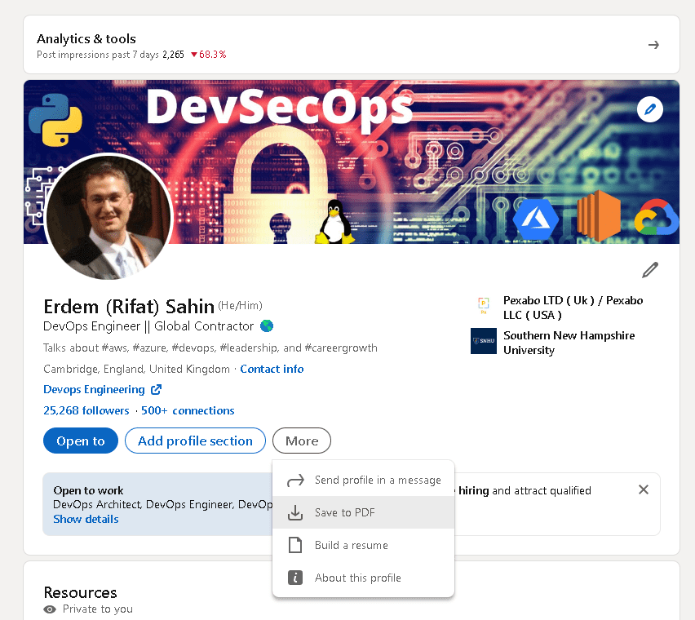The width and height of the screenshot is (695, 620).
Task: Edit the DevSecOps banner cover image
Action: coord(650,109)
